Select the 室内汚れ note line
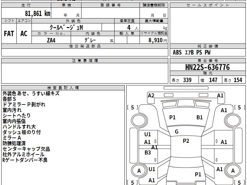This screenshot has width=247, height=185. coord(12,110)
